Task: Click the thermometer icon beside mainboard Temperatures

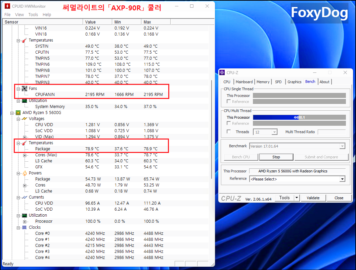Action: 24,40
